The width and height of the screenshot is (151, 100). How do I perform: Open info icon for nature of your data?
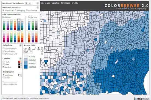click(38, 7)
